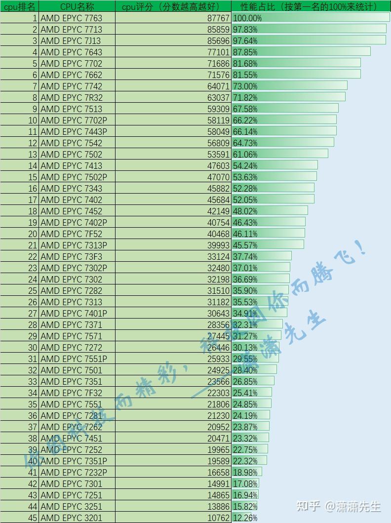Select percentage cell '46.43%'
Screen dimensions: 391x523
[311, 222]
